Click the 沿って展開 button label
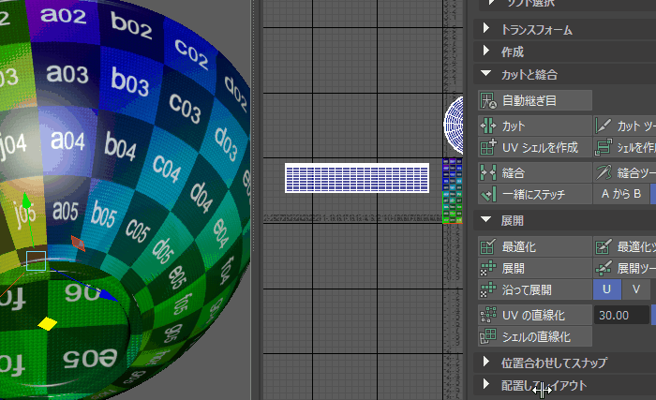The image size is (656, 400). [x=527, y=290]
